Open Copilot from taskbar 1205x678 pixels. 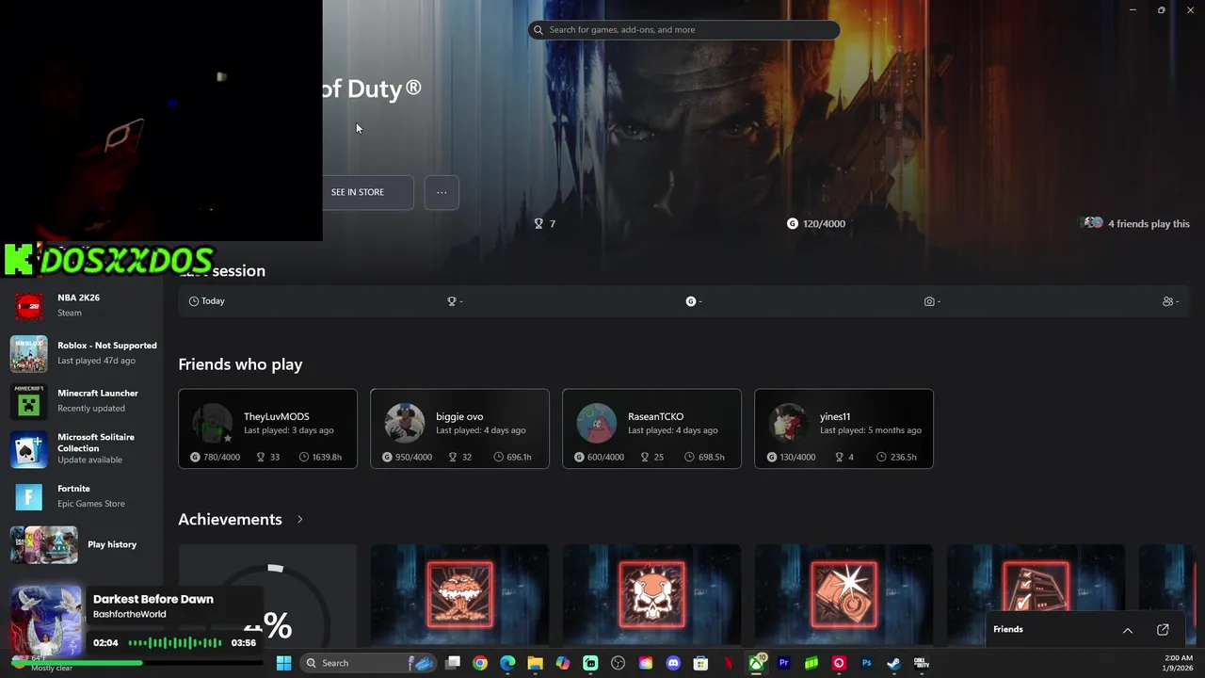point(563,663)
